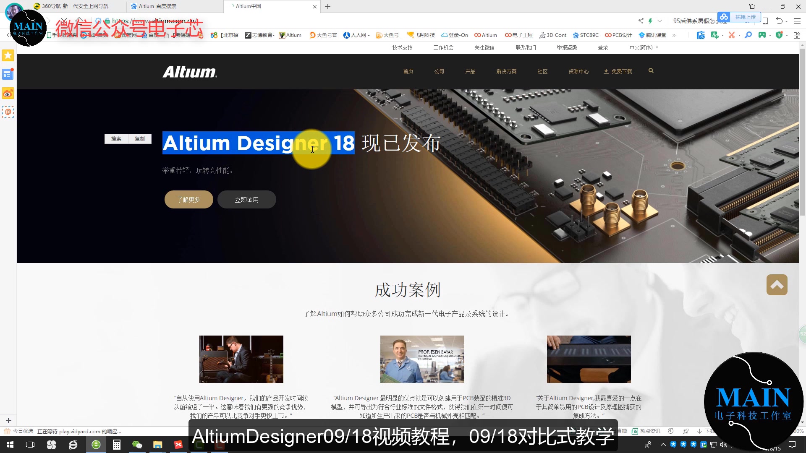Open the 3D Cont bookmark
This screenshot has width=806, height=453.
[x=553, y=35]
